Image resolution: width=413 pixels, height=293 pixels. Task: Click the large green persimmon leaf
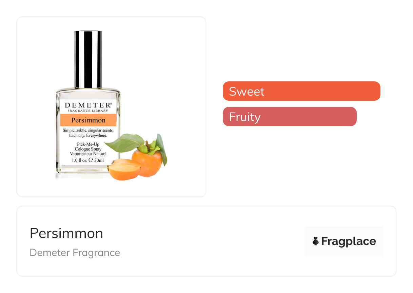(x=124, y=142)
